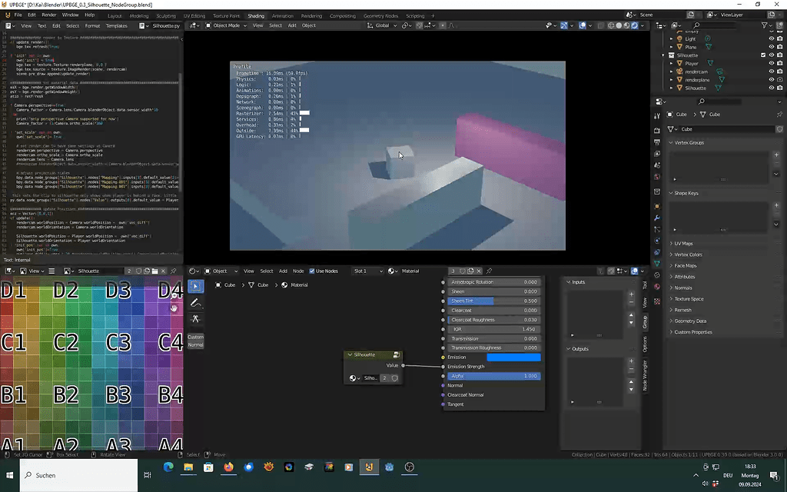Click the blue Emission color swatch

[x=514, y=357]
